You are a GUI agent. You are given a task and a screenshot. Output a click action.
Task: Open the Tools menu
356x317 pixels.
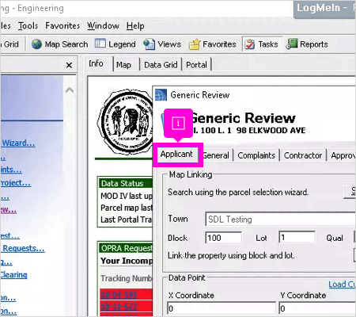coord(28,26)
